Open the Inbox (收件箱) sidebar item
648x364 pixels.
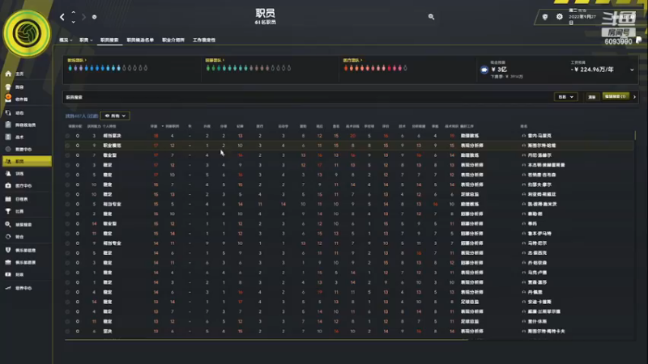[x=27, y=99]
